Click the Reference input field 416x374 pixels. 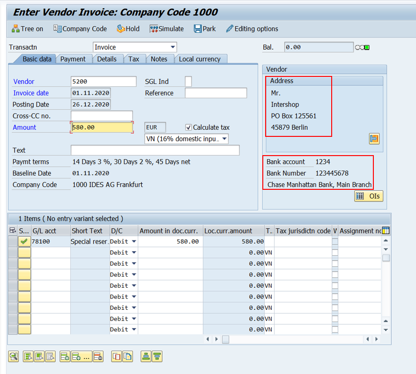tap(216, 93)
